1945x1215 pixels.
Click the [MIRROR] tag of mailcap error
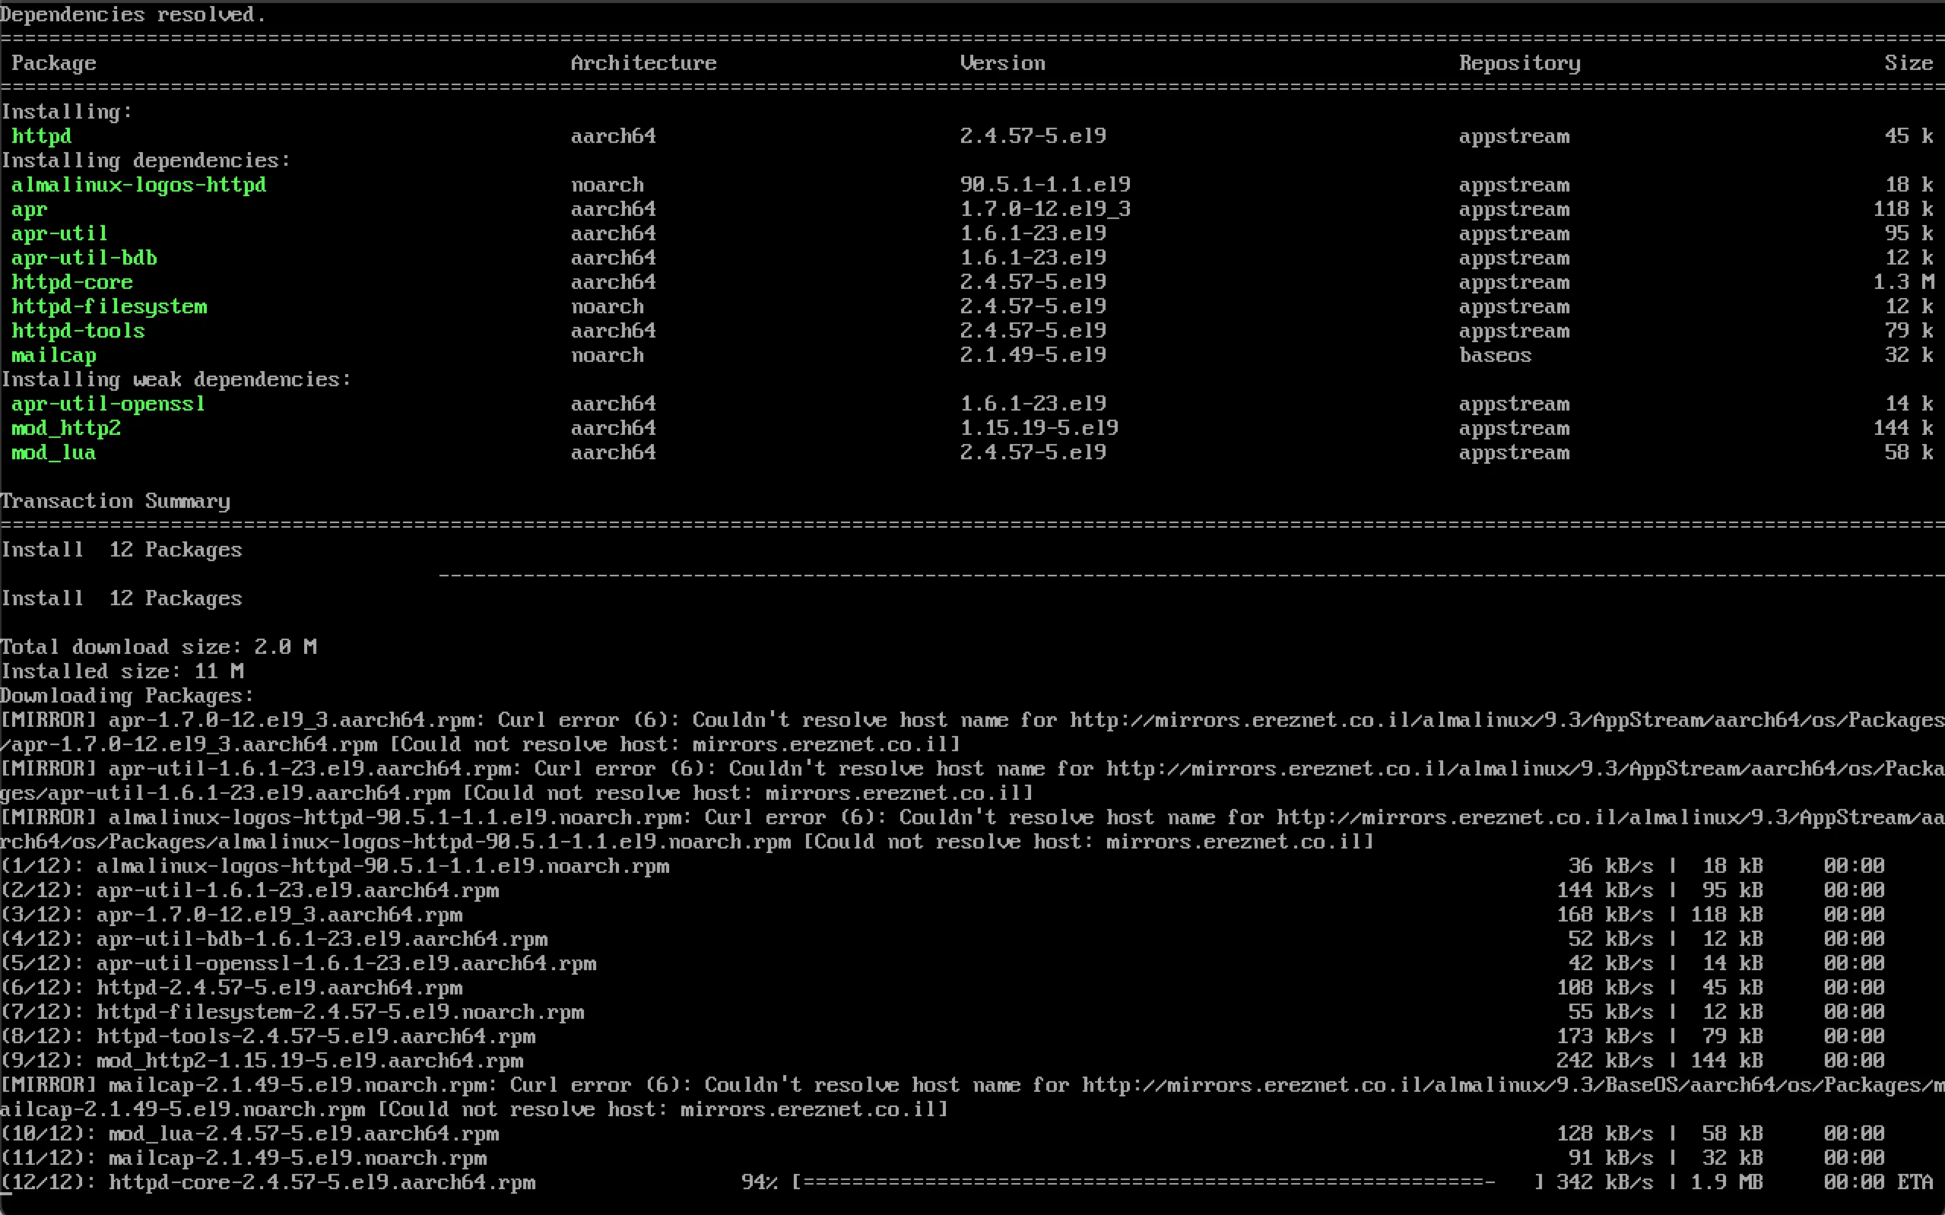(48, 1085)
